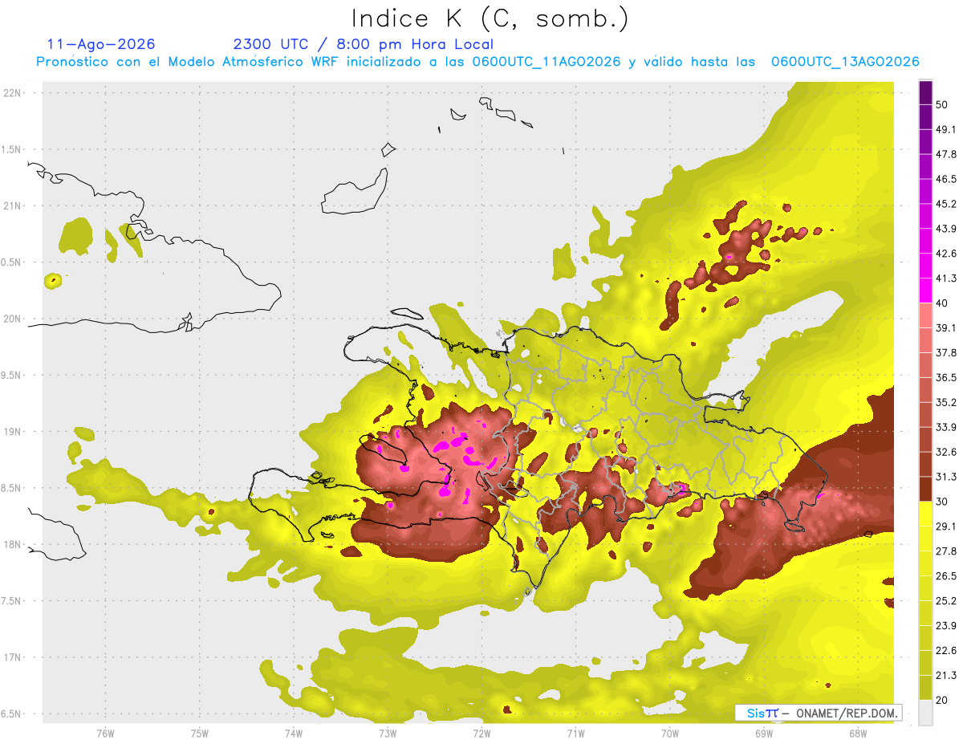Click the '41.3' legend value
The height and width of the screenshot is (744, 963).
(x=945, y=278)
